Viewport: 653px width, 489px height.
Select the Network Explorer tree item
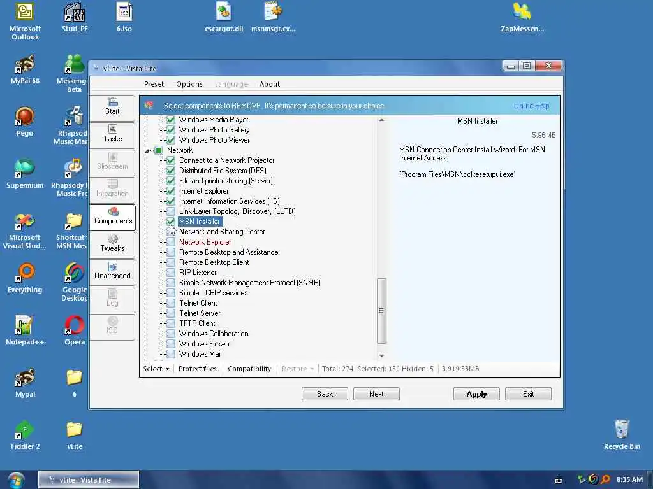205,242
